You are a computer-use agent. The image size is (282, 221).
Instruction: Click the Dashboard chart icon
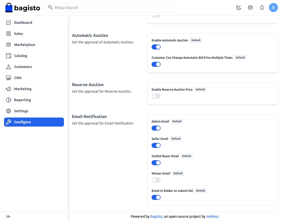point(9,22)
